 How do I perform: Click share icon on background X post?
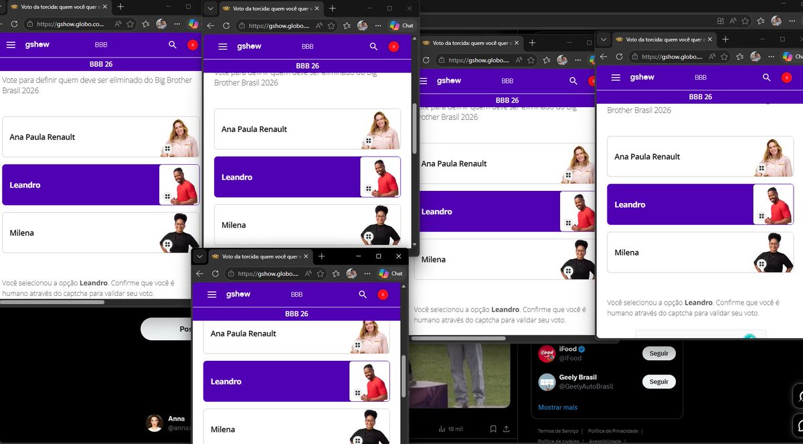click(507, 429)
